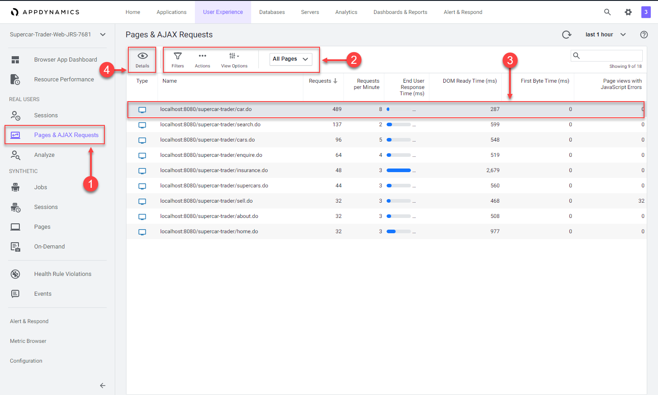This screenshot has height=395, width=658.
Task: Click the 2,679 DOM ready time value
Action: point(493,170)
